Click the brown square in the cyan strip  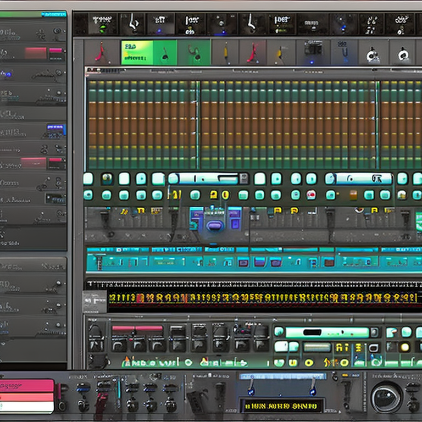329,262
